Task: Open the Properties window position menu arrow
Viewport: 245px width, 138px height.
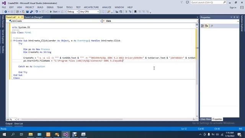Action: 231,17
